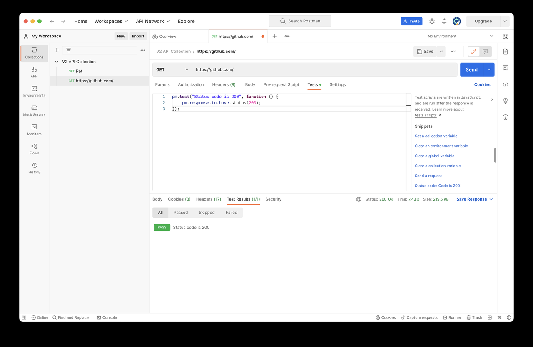533x347 pixels.
Task: Insert 'Set a collection variable' snippet
Action: (436, 136)
